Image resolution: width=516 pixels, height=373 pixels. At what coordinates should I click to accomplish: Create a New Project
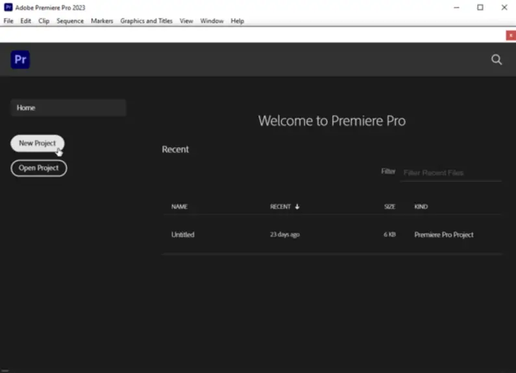38,143
